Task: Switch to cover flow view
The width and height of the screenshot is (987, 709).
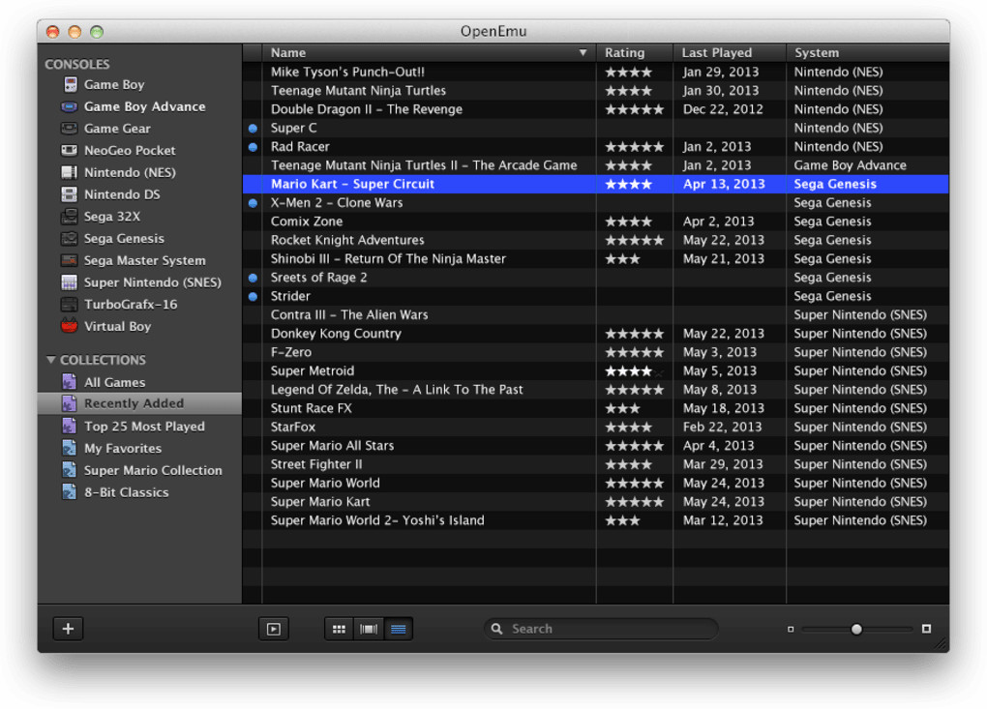Action: click(x=369, y=629)
